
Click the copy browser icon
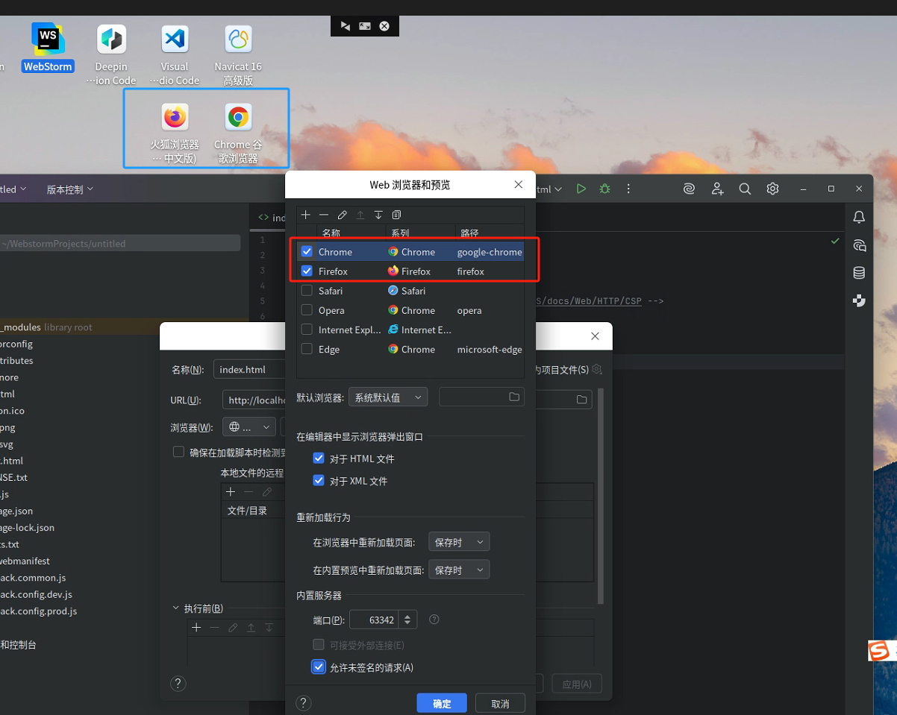396,215
